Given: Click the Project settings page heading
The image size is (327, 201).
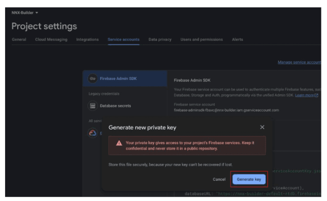Looking at the screenshot, I should click(44, 27).
